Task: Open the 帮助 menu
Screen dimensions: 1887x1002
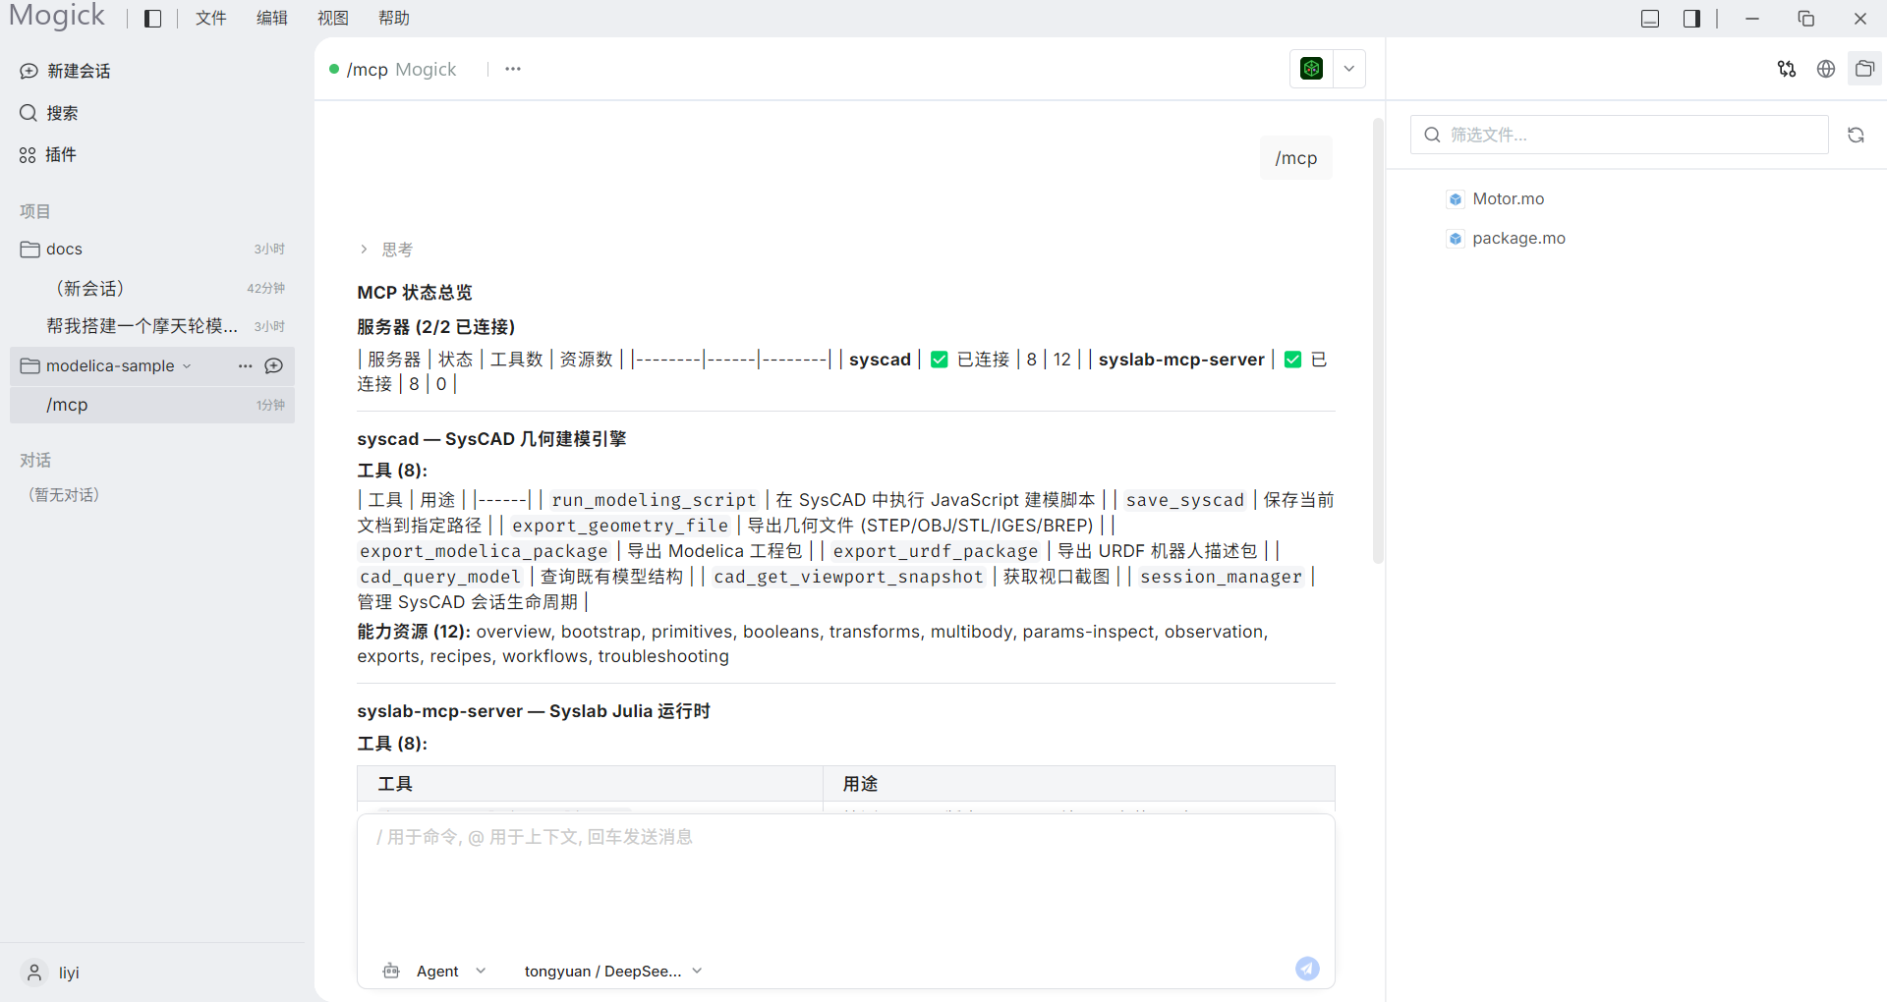Action: point(394,18)
